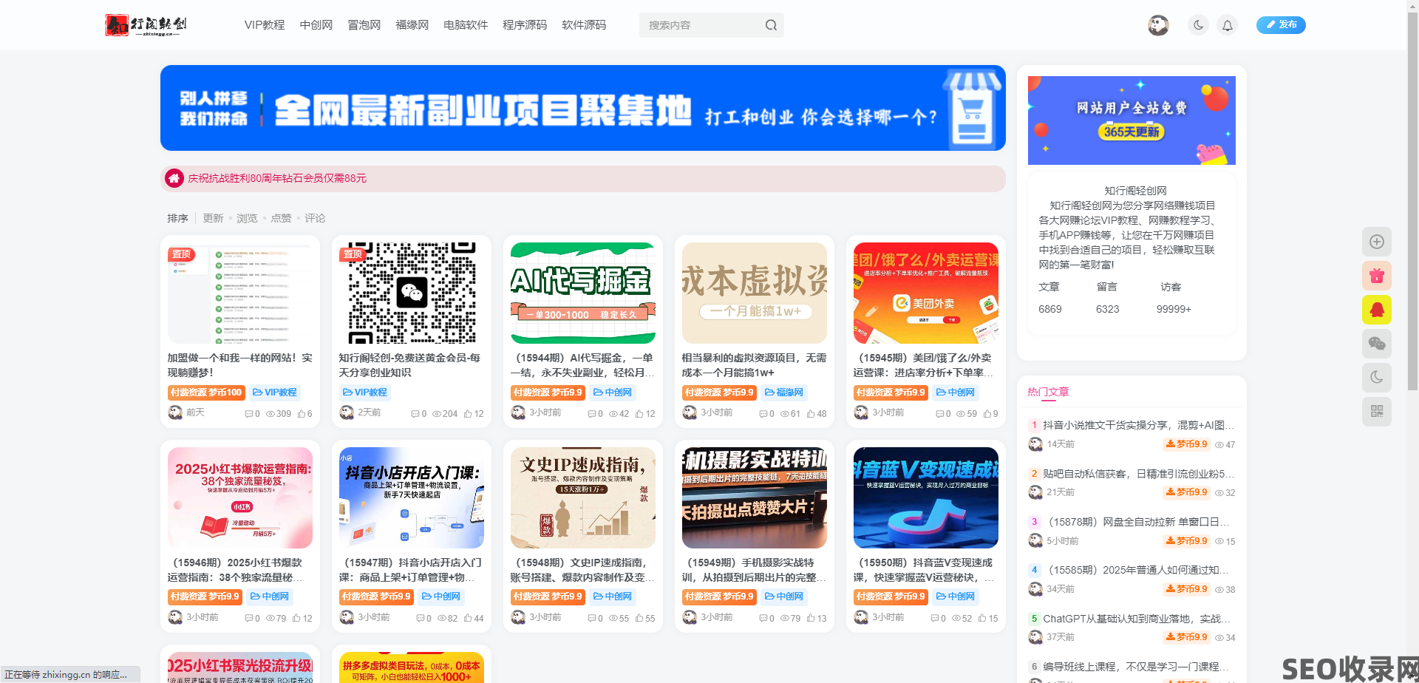Click the 网站用户全站免费 sidebar banner
1419x683 pixels.
1132,120
